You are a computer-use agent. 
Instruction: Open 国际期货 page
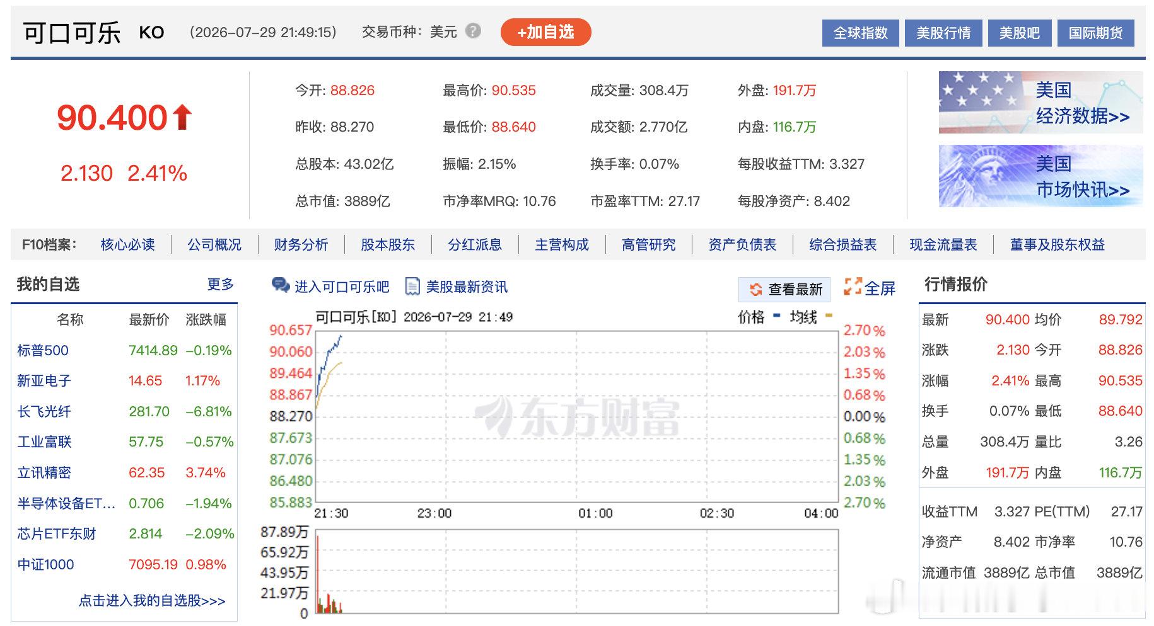coord(1095,33)
